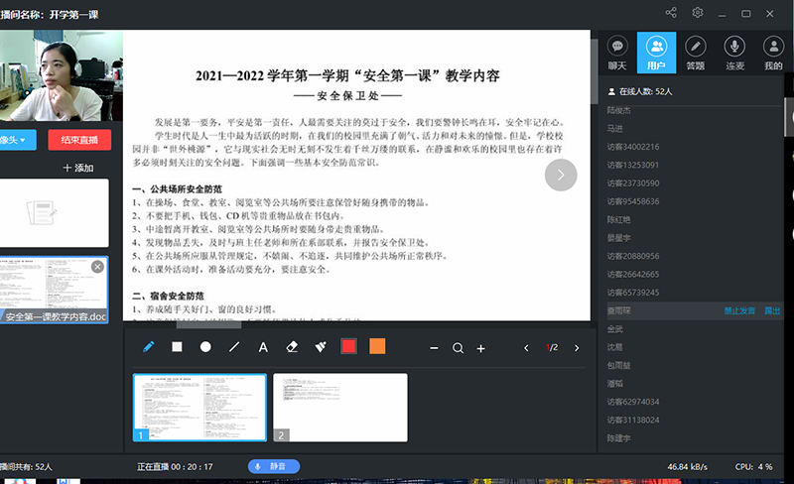Open the 答题 quiz tab
This screenshot has height=484, width=794.
(696, 53)
